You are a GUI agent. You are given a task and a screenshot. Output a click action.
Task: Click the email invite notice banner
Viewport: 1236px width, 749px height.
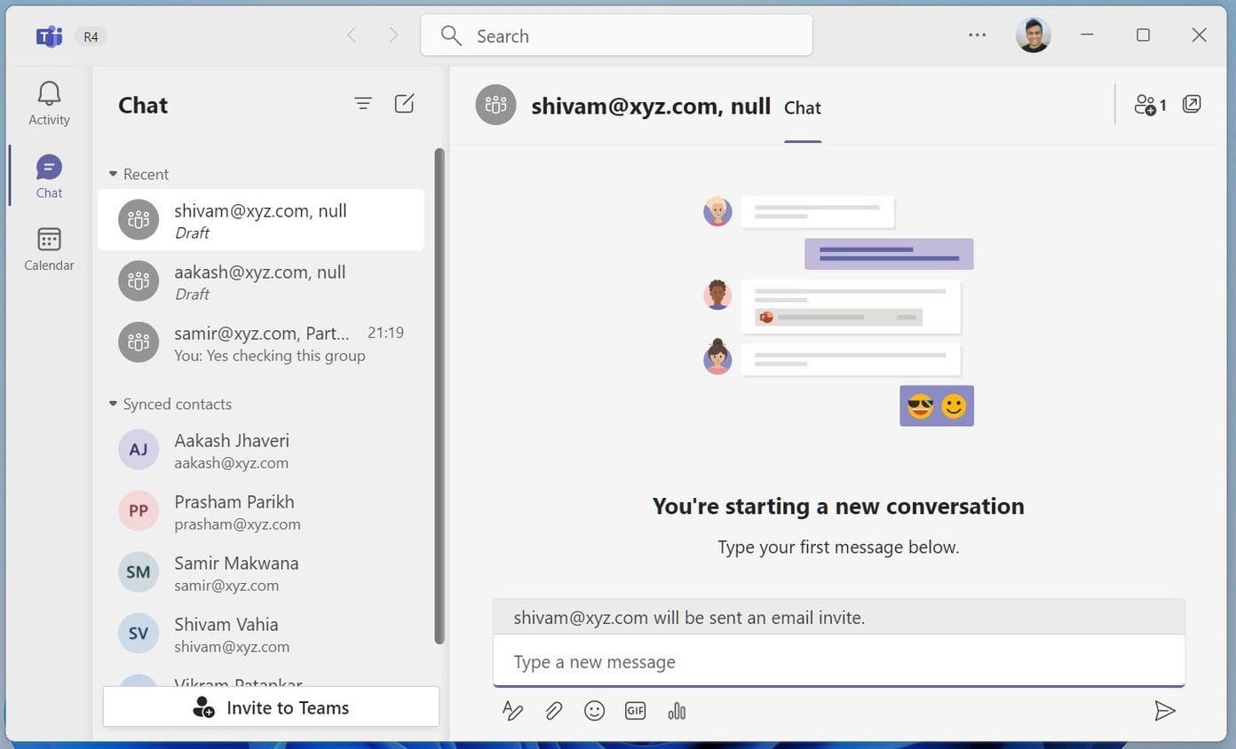[839, 618]
